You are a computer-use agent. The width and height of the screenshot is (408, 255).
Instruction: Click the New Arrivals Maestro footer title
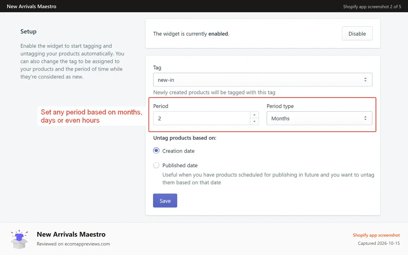(71, 234)
